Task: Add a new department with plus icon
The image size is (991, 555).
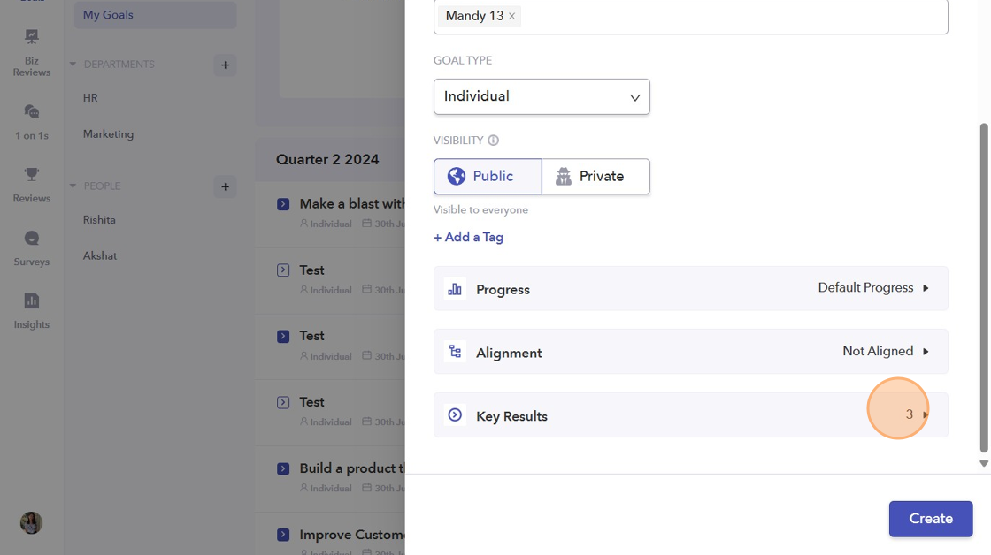Action: click(x=225, y=65)
